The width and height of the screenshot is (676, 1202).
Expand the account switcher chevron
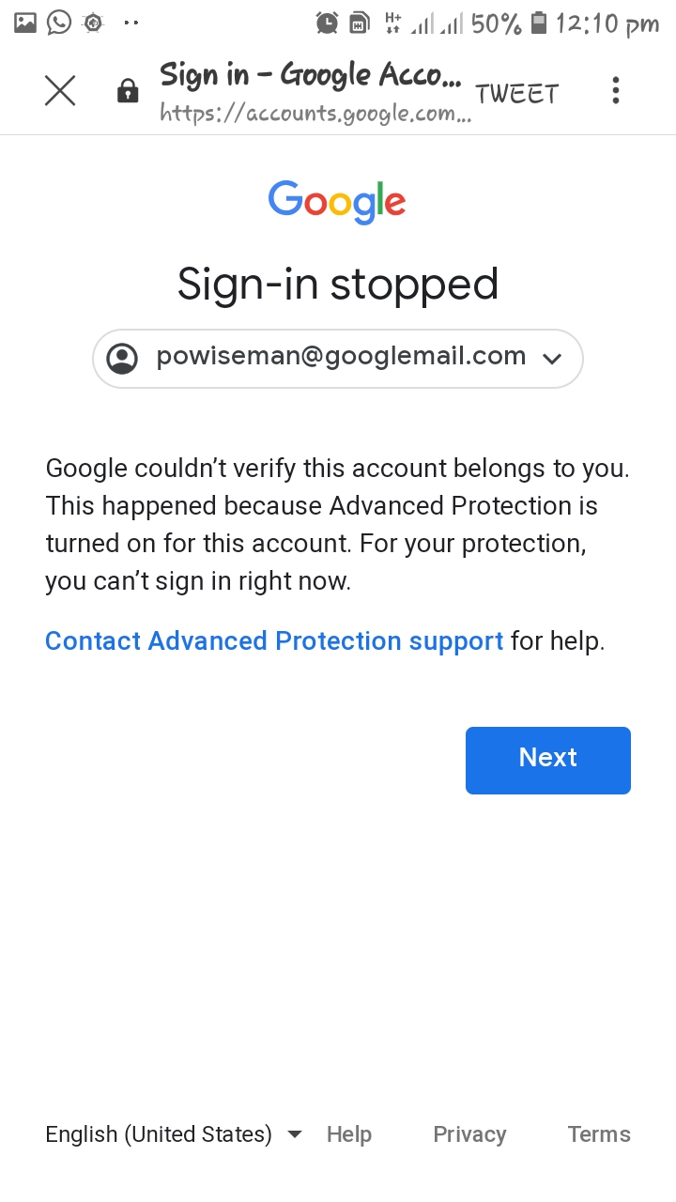[x=552, y=359]
